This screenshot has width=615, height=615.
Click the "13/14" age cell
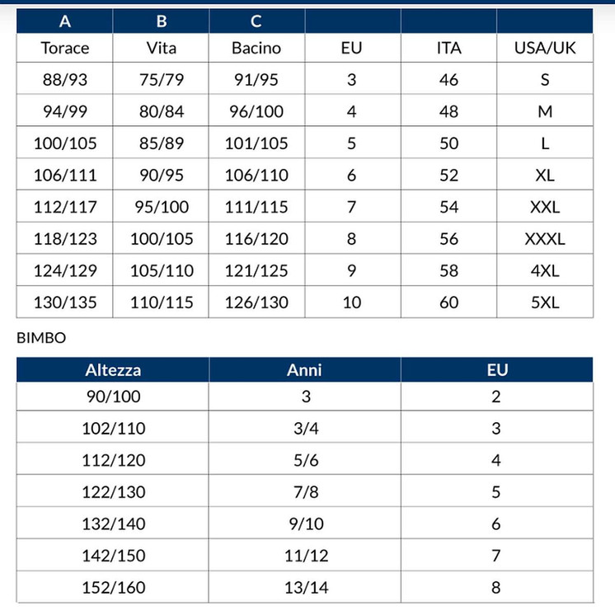tap(304, 588)
